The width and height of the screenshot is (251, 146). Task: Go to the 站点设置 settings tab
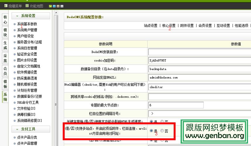click(151, 25)
